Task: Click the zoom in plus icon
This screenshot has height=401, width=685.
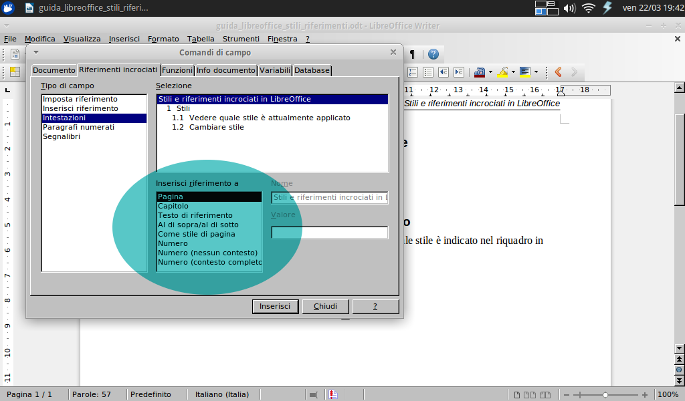Action: pos(644,395)
